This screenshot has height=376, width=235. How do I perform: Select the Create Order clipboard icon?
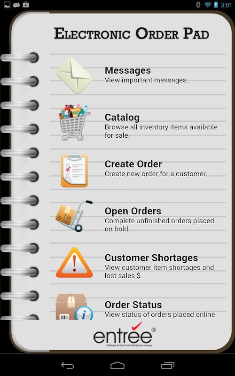point(74,169)
